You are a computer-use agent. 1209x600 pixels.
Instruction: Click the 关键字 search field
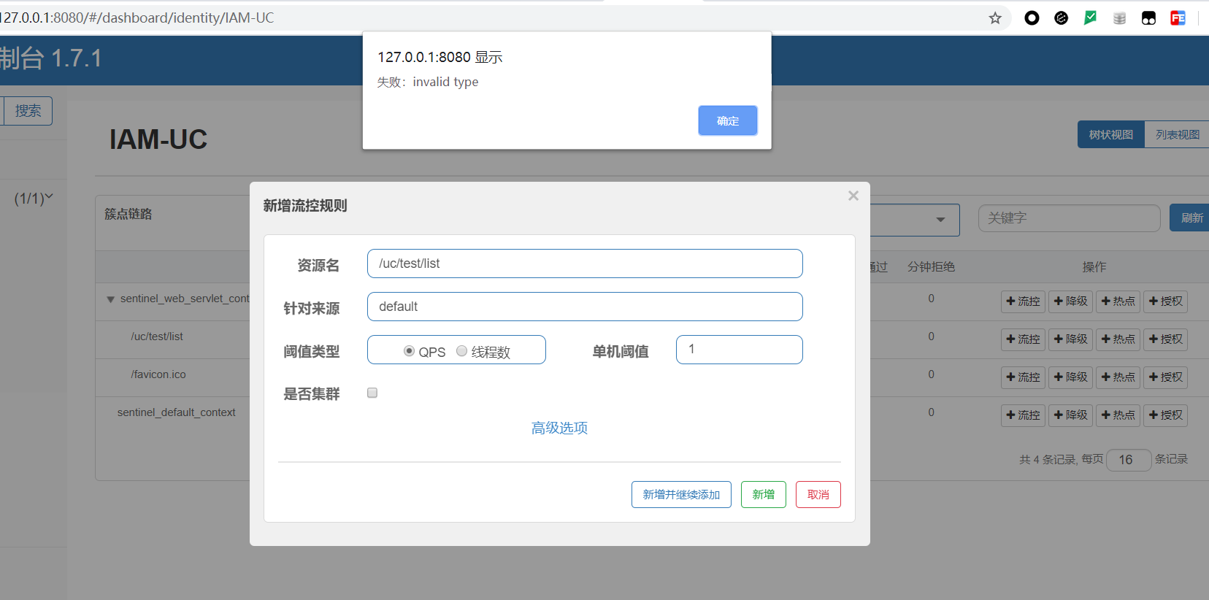(1069, 218)
